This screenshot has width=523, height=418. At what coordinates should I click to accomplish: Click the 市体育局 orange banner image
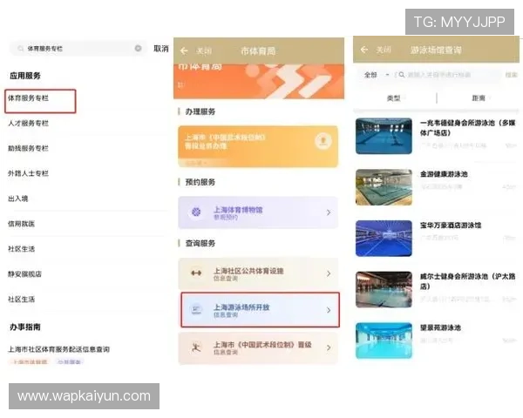(259, 82)
